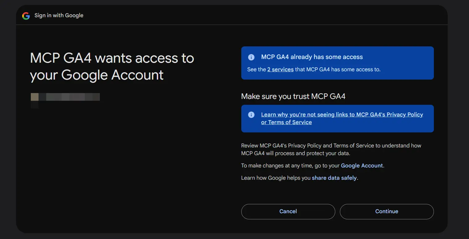
Task: Click the "Learn why you're not seeing links" link
Action: 342,114
